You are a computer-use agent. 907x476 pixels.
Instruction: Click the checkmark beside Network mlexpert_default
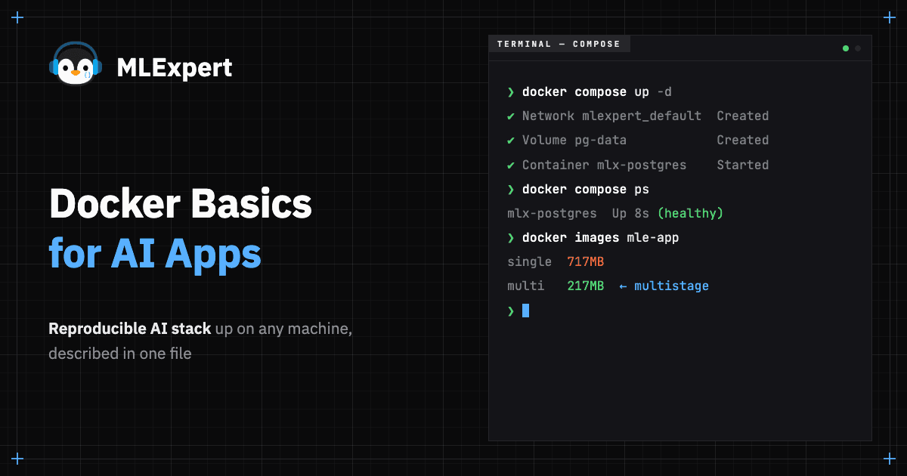[511, 116]
